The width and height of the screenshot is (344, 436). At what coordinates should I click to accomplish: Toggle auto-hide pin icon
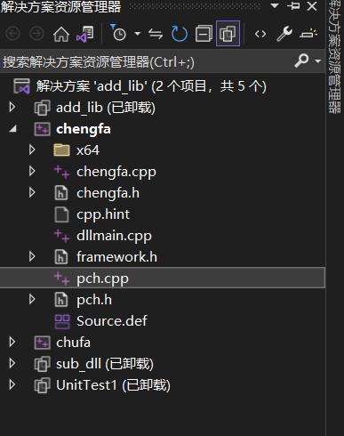pos(293,5)
